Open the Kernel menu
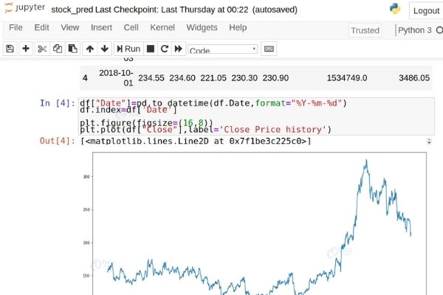This screenshot has width=443, height=295. (x=162, y=27)
